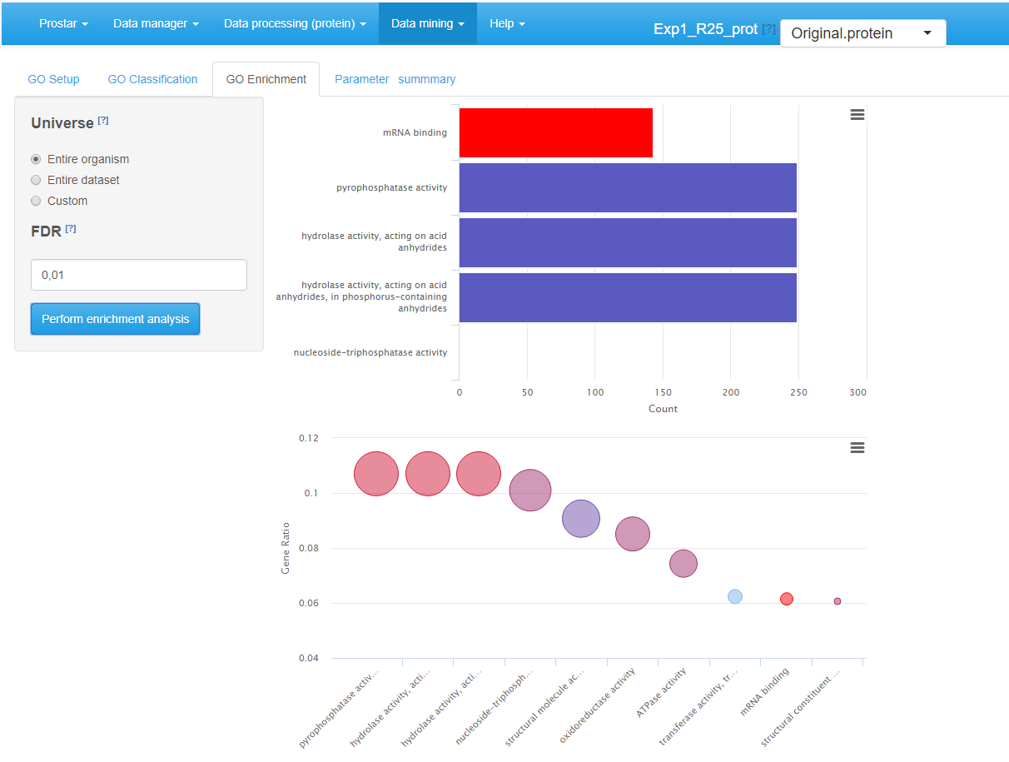Click Perform enrichment analysis button
The image size is (1009, 762).
115,319
